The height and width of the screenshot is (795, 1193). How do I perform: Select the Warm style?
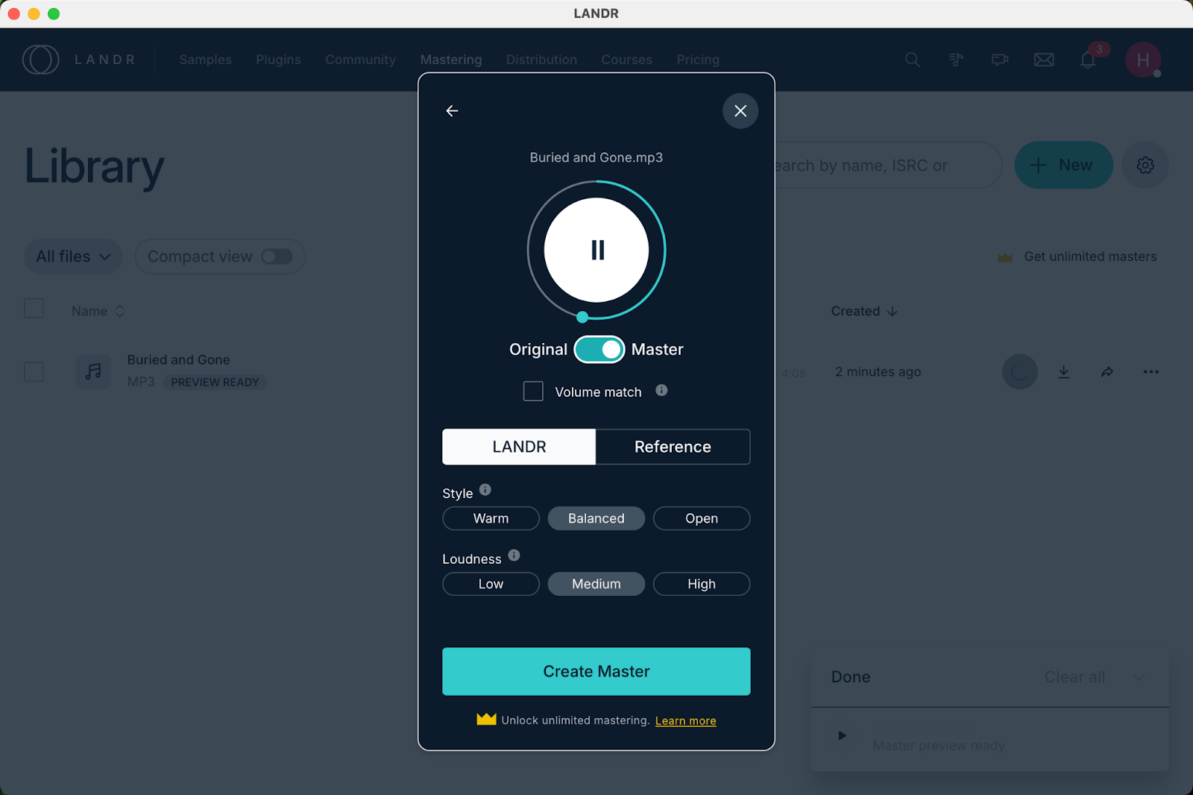click(491, 518)
